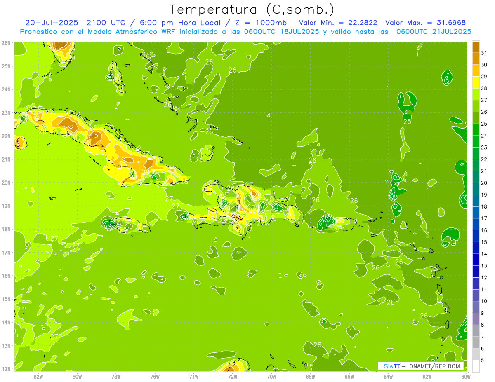Click the latitude axis label 12N
The width and height of the screenshot is (495, 382).
coord(6,369)
